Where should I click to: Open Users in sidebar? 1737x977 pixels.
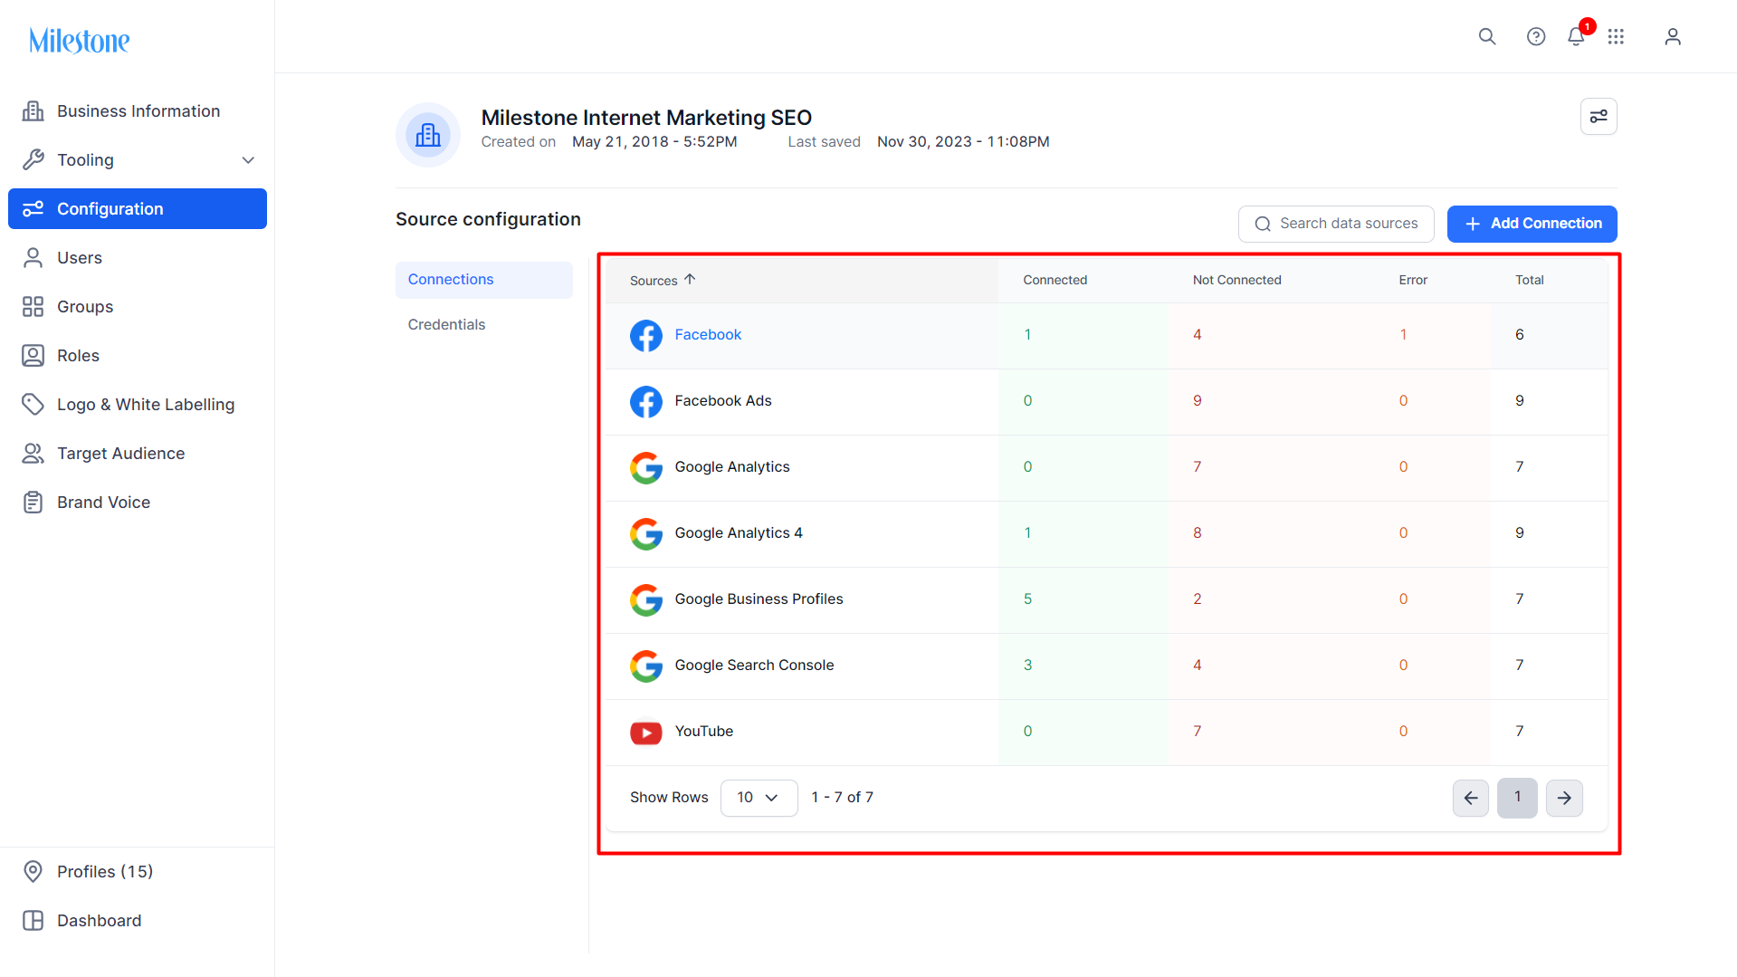pos(138,258)
